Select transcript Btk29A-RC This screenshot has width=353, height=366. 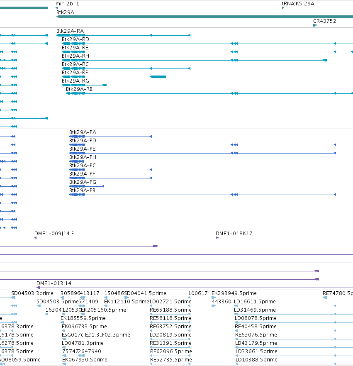point(75,64)
